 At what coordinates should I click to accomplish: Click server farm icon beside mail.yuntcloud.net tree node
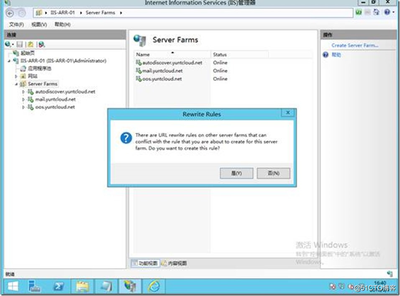click(31, 99)
